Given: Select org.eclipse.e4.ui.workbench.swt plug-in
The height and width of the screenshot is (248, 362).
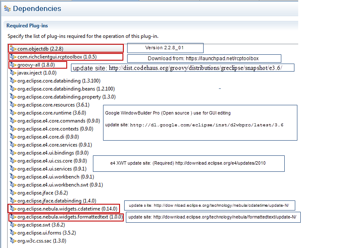Looking at the screenshot, I should pos(60,185).
